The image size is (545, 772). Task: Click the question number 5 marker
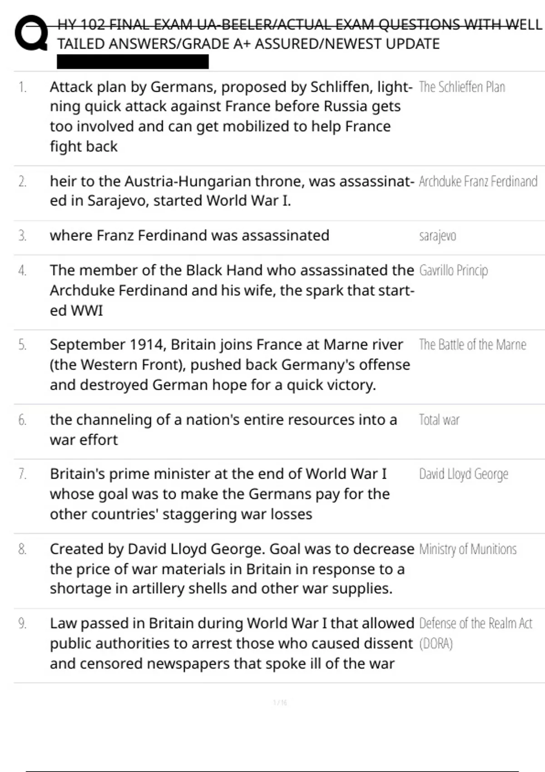[x=22, y=345]
